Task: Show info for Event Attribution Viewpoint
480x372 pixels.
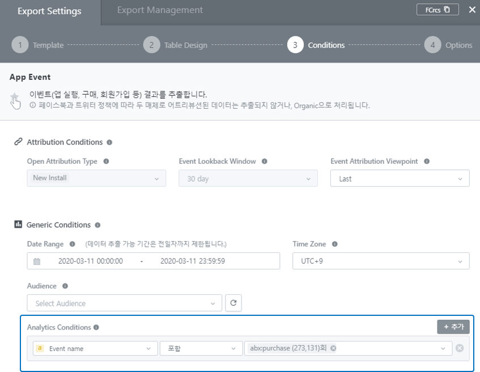Action: point(427,161)
